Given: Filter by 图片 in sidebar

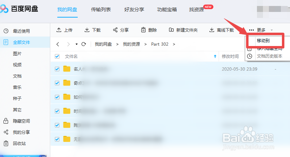Looking at the screenshot, I should pos(17,54).
